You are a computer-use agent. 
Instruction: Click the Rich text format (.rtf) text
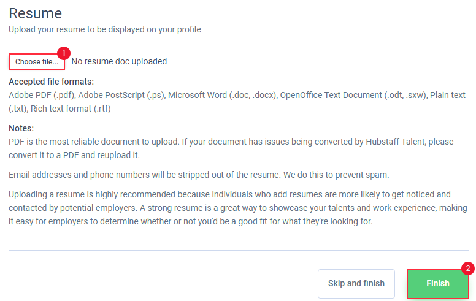(x=71, y=109)
